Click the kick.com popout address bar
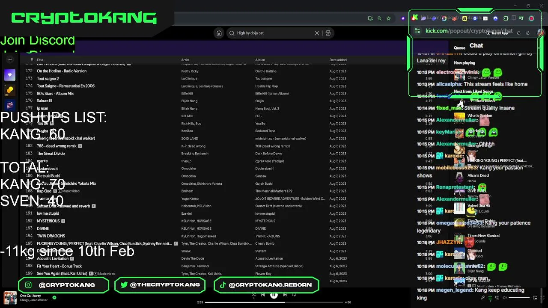Image resolution: width=548 pixels, height=308 pixels. click(x=469, y=31)
